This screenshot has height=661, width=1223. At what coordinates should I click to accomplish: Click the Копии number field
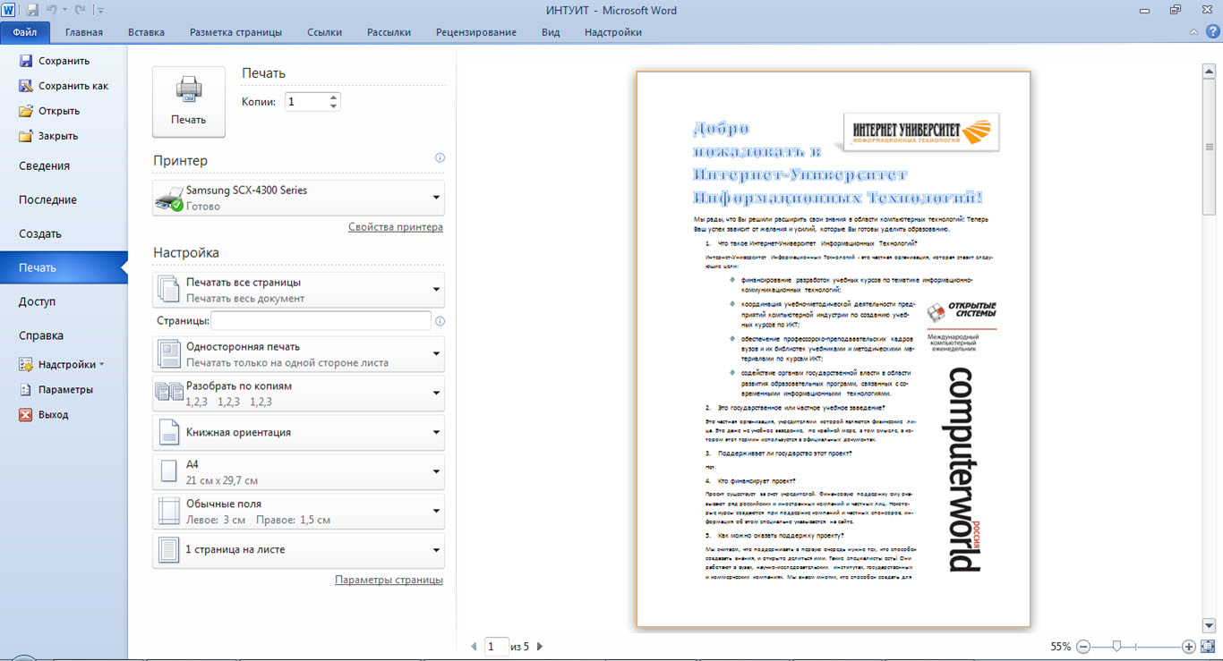point(306,102)
